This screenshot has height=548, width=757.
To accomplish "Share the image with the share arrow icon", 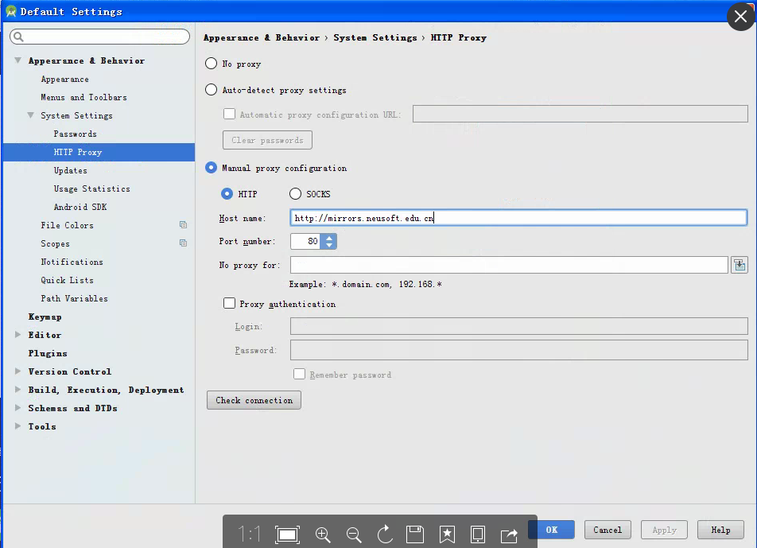I will [x=509, y=534].
